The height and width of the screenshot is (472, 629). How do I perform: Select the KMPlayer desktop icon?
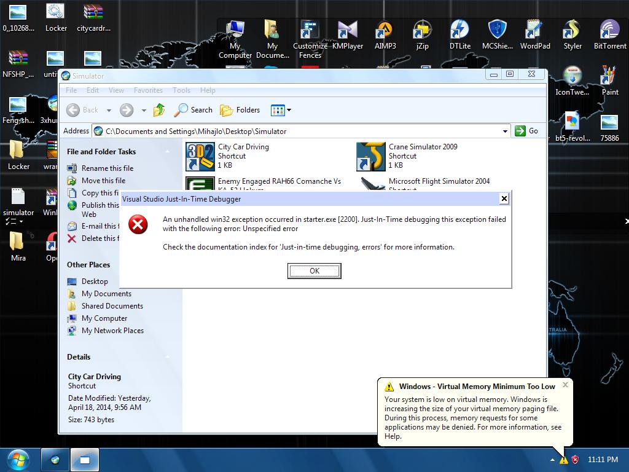348,35
